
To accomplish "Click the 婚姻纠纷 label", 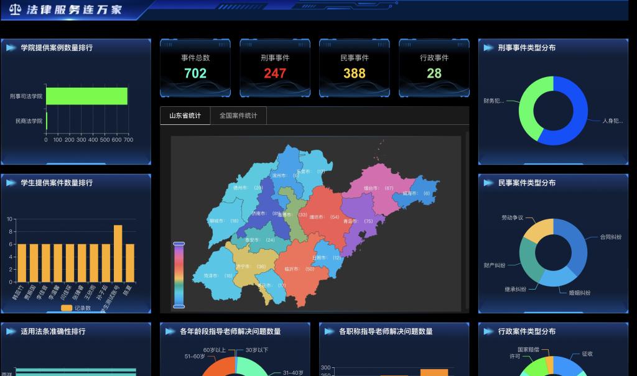I will (x=579, y=293).
